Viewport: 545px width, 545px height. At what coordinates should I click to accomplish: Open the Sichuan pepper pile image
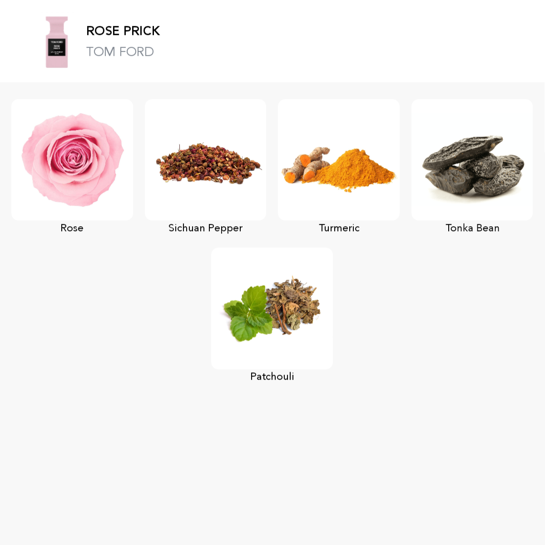[x=208, y=163]
